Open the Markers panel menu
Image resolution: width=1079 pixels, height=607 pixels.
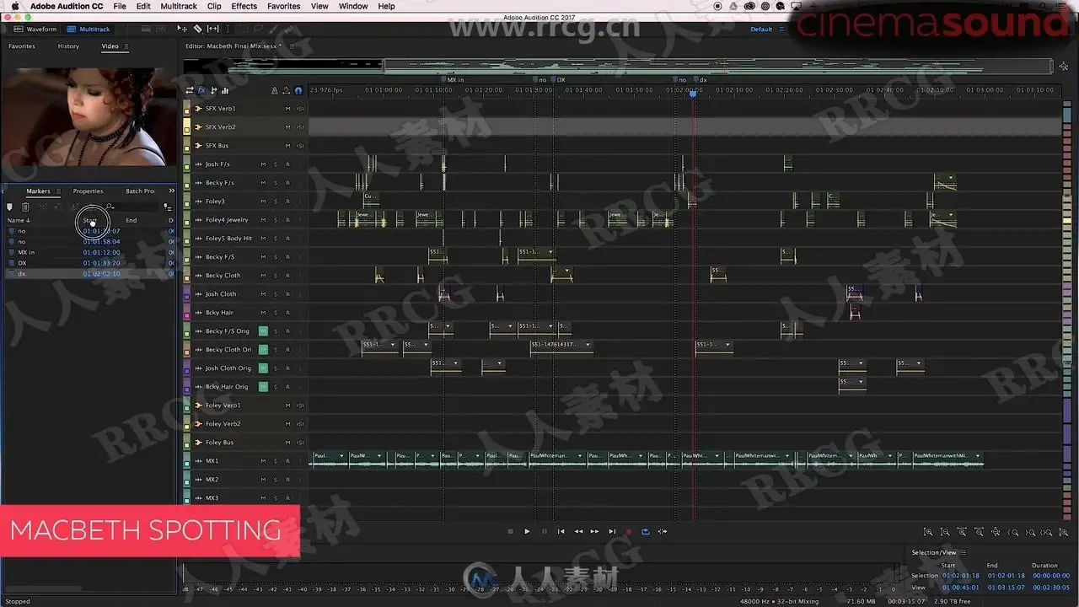(x=58, y=191)
